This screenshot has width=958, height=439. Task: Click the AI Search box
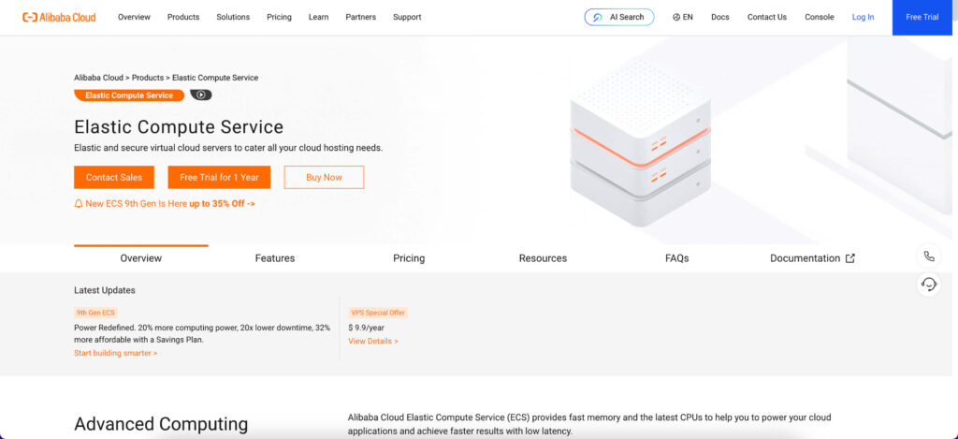619,17
